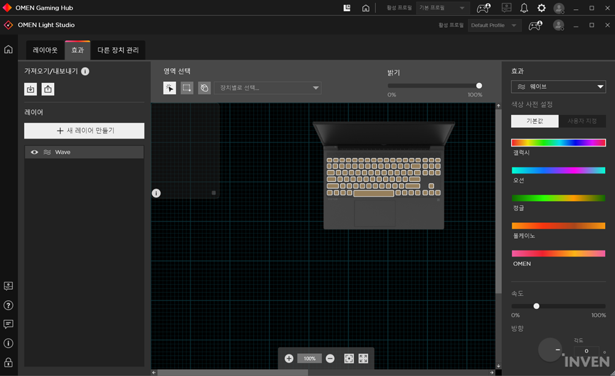Open the feedback chat sidebar icon
615x376 pixels.
point(8,324)
